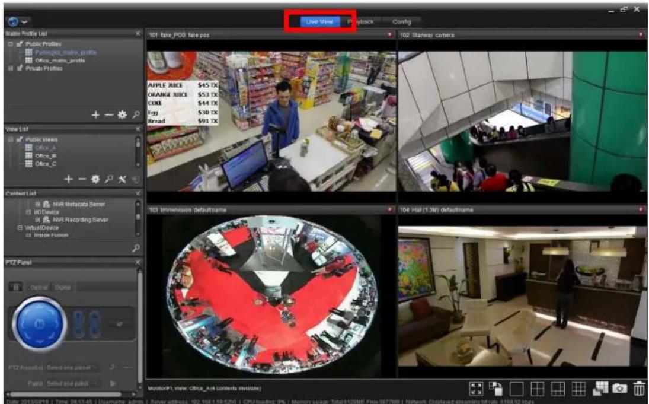Switch to single view layout
649x404 pixels.
tap(516, 389)
